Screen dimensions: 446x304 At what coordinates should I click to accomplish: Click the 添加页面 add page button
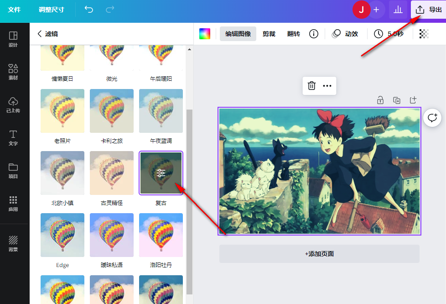tap(319, 253)
